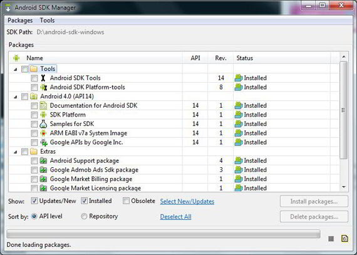Screen dimensions: 357x255
Task: Click the API column header
Action: [195, 58]
